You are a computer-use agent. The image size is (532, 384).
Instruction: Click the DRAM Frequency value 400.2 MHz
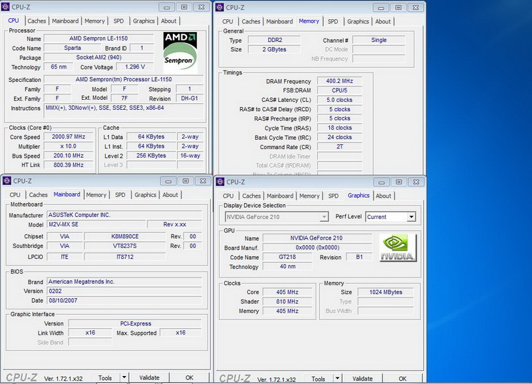(339, 81)
